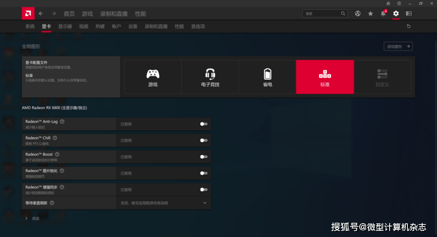The image size is (437, 237).
Task: Switch to 性能 settings tab
Action: (x=179, y=26)
